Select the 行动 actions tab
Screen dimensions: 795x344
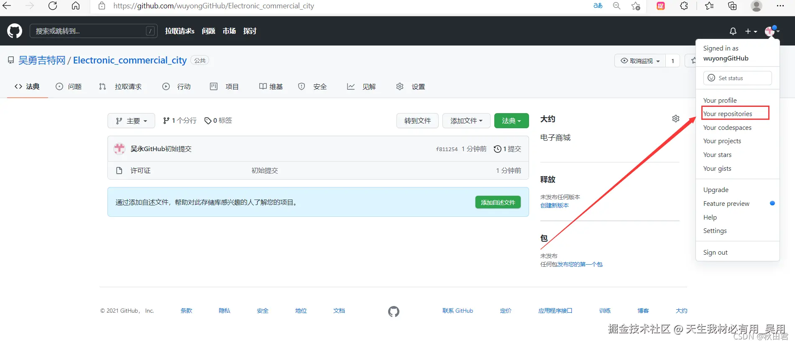pos(176,86)
